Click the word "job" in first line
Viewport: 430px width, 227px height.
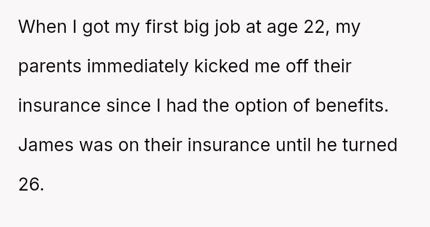coord(226,27)
